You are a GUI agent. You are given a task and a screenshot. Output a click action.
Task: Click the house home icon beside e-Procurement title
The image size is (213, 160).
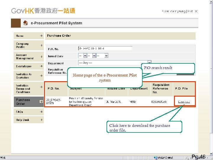coord(25,23)
